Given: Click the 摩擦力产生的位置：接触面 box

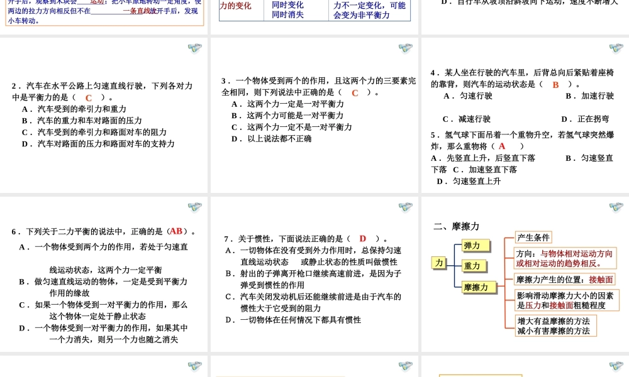Looking at the screenshot, I should tap(565, 279).
